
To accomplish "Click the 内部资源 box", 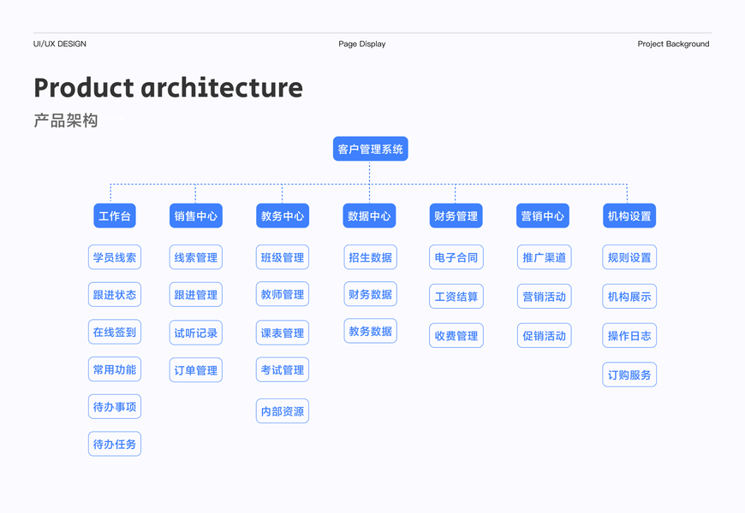I will 283,411.
